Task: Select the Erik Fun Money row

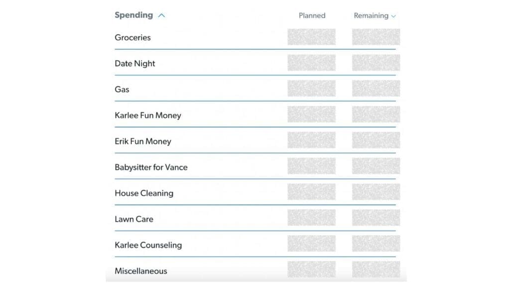Action: tap(143, 141)
